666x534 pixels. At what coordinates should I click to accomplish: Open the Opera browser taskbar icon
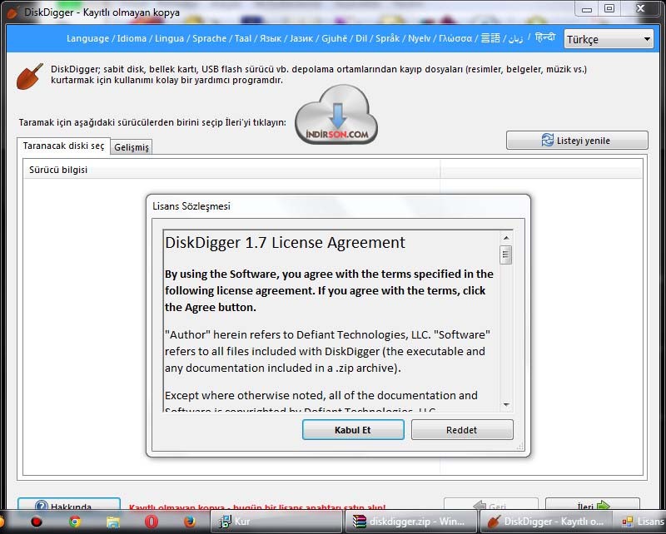pos(152,522)
